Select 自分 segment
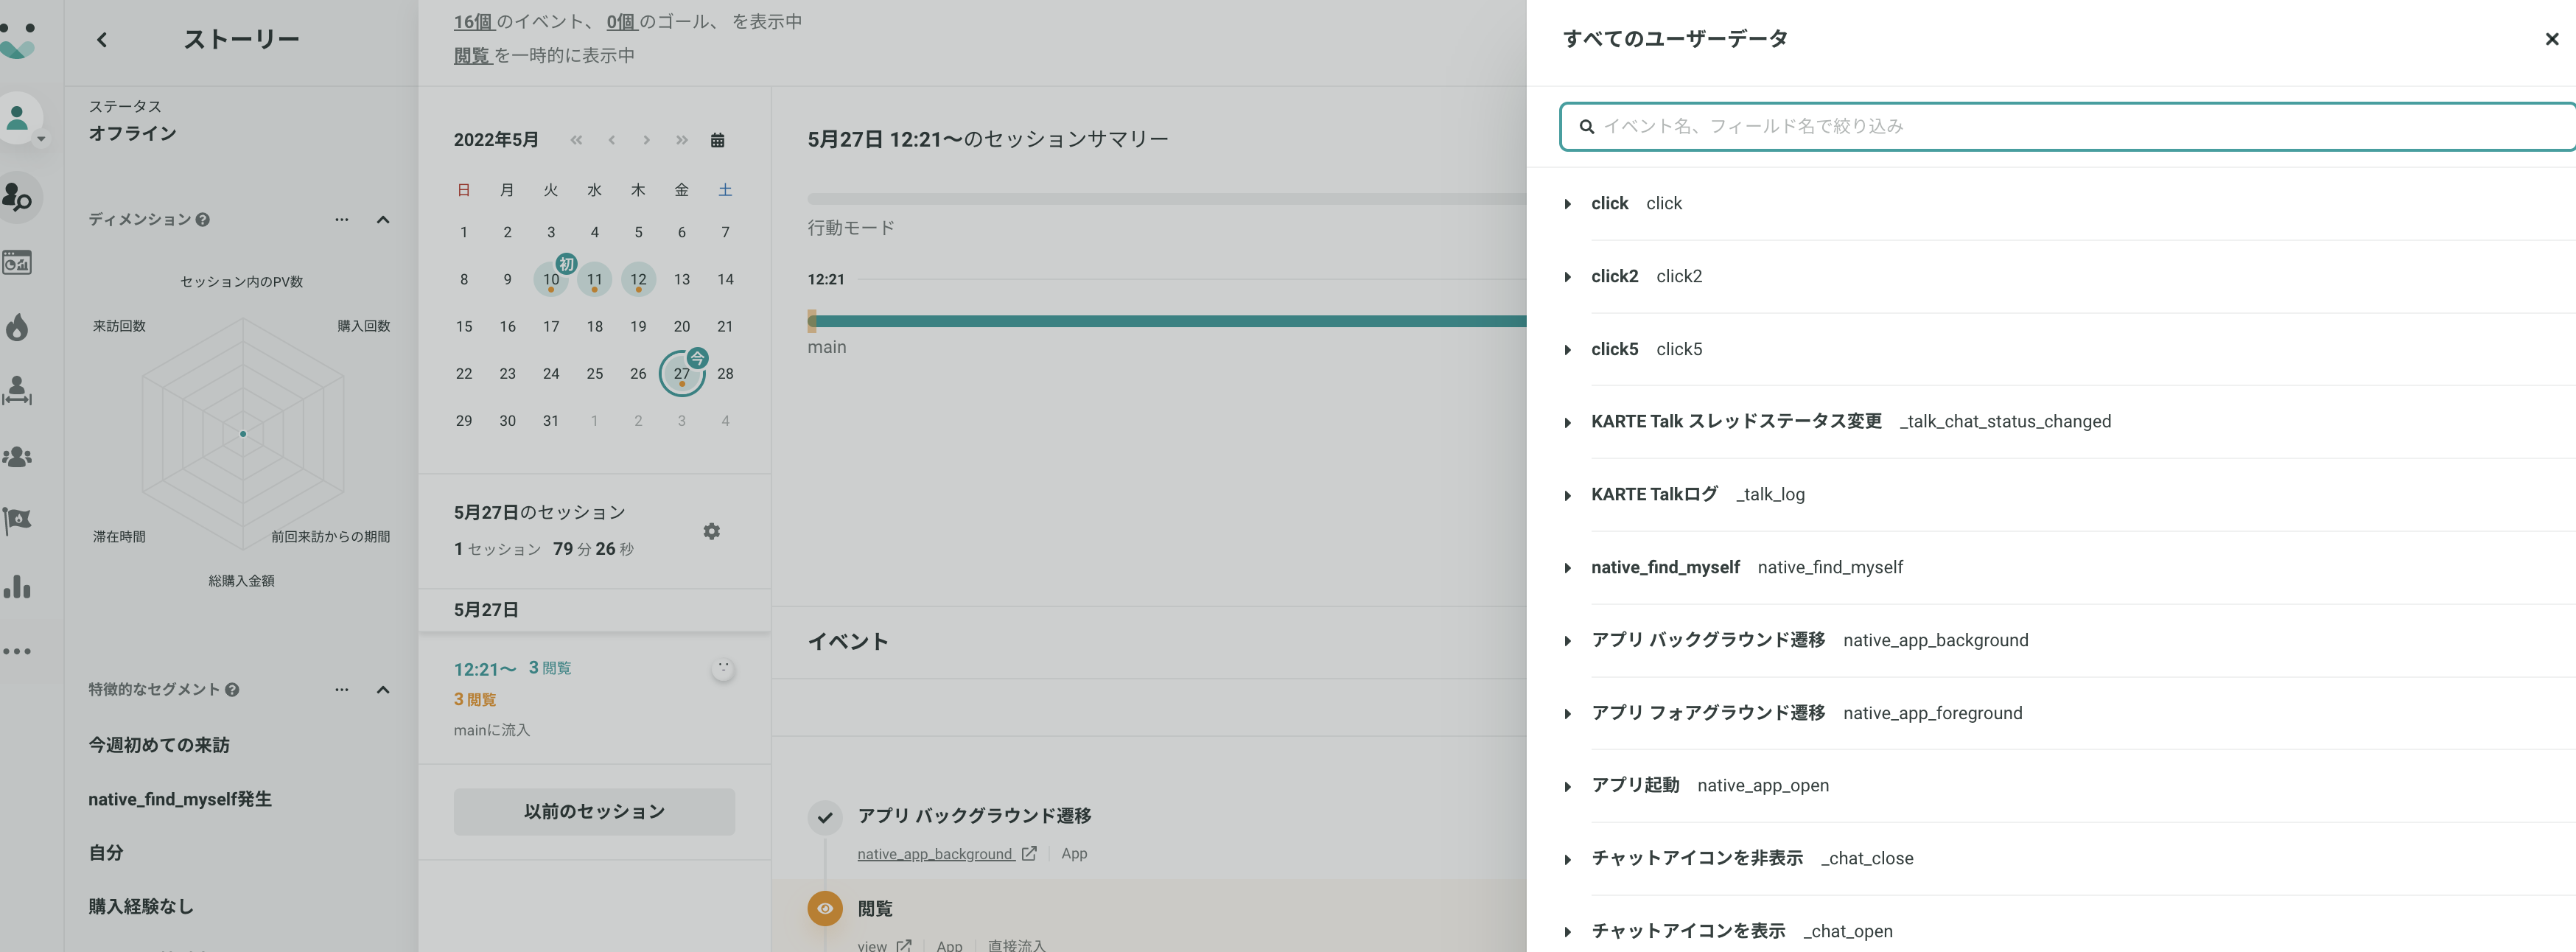The image size is (2576, 952). coord(106,853)
